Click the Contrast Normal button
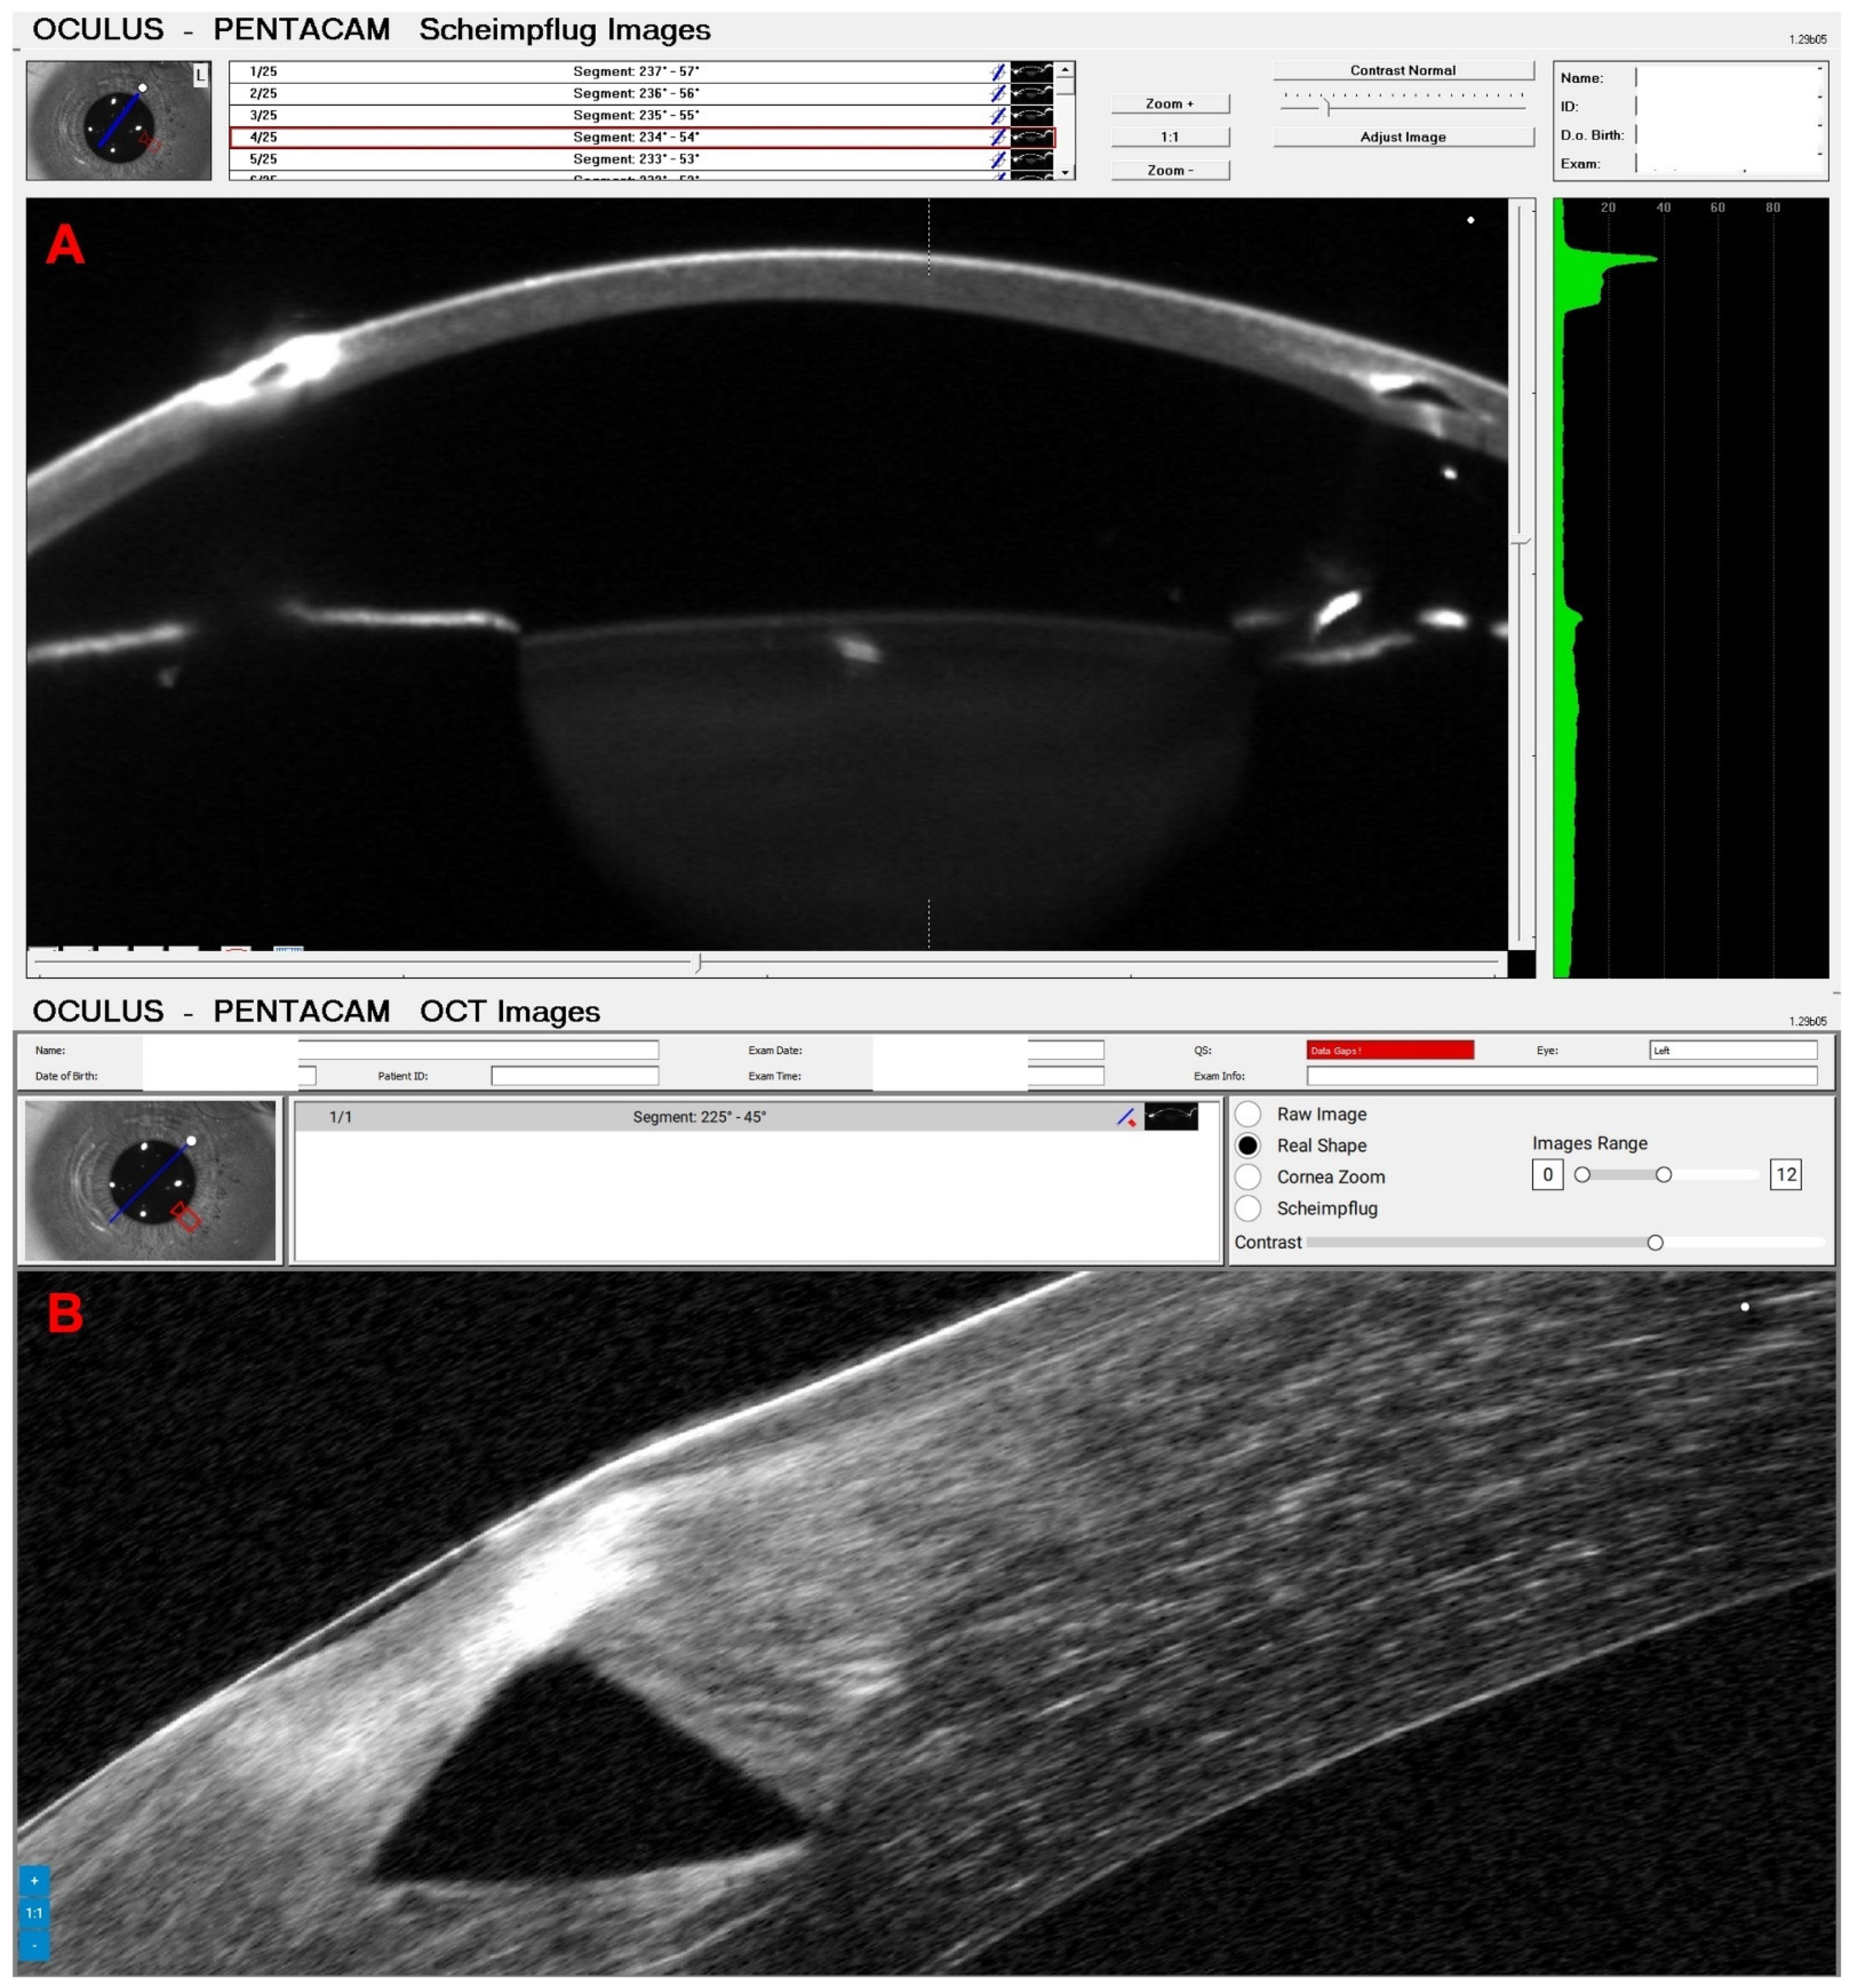 point(1403,70)
